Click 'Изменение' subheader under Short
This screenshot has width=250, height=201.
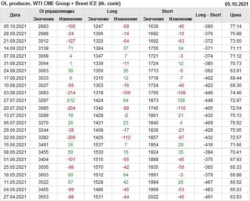pyautogui.click(x=181, y=19)
